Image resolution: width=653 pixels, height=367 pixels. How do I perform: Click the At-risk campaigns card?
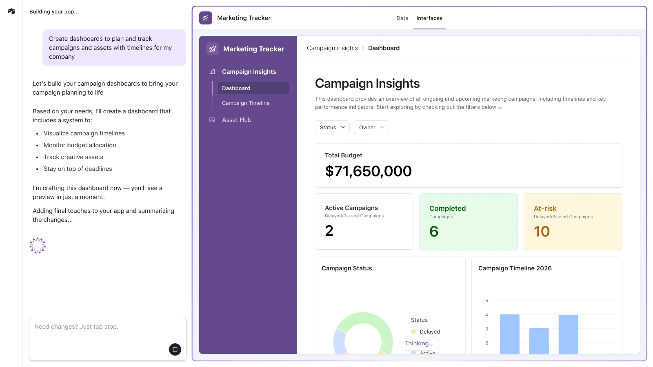(x=572, y=221)
